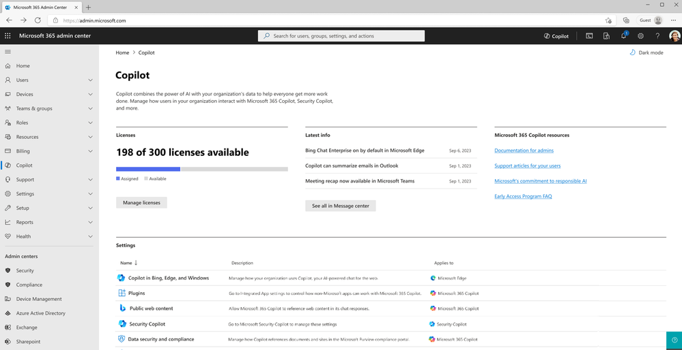
Task: Open Documentation for admins link
Action: click(524, 150)
